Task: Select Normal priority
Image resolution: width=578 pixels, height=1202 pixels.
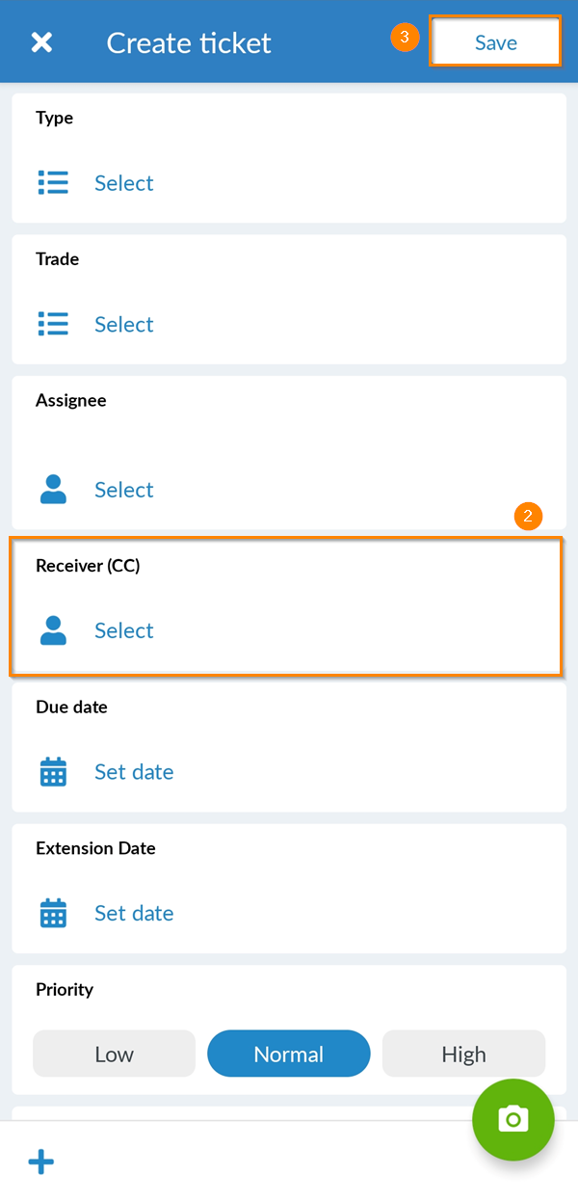Action: (x=288, y=1054)
